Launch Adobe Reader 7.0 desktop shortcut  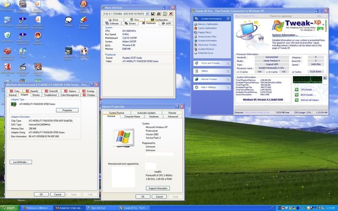tap(7, 70)
